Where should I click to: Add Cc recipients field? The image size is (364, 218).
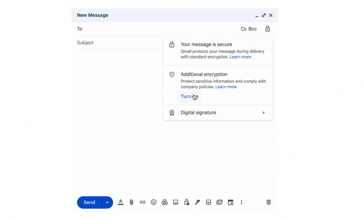point(244,29)
